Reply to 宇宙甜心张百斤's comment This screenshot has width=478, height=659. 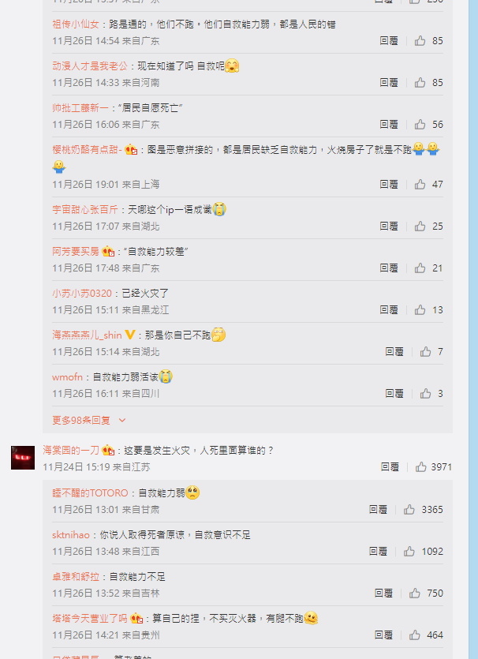click(x=389, y=226)
